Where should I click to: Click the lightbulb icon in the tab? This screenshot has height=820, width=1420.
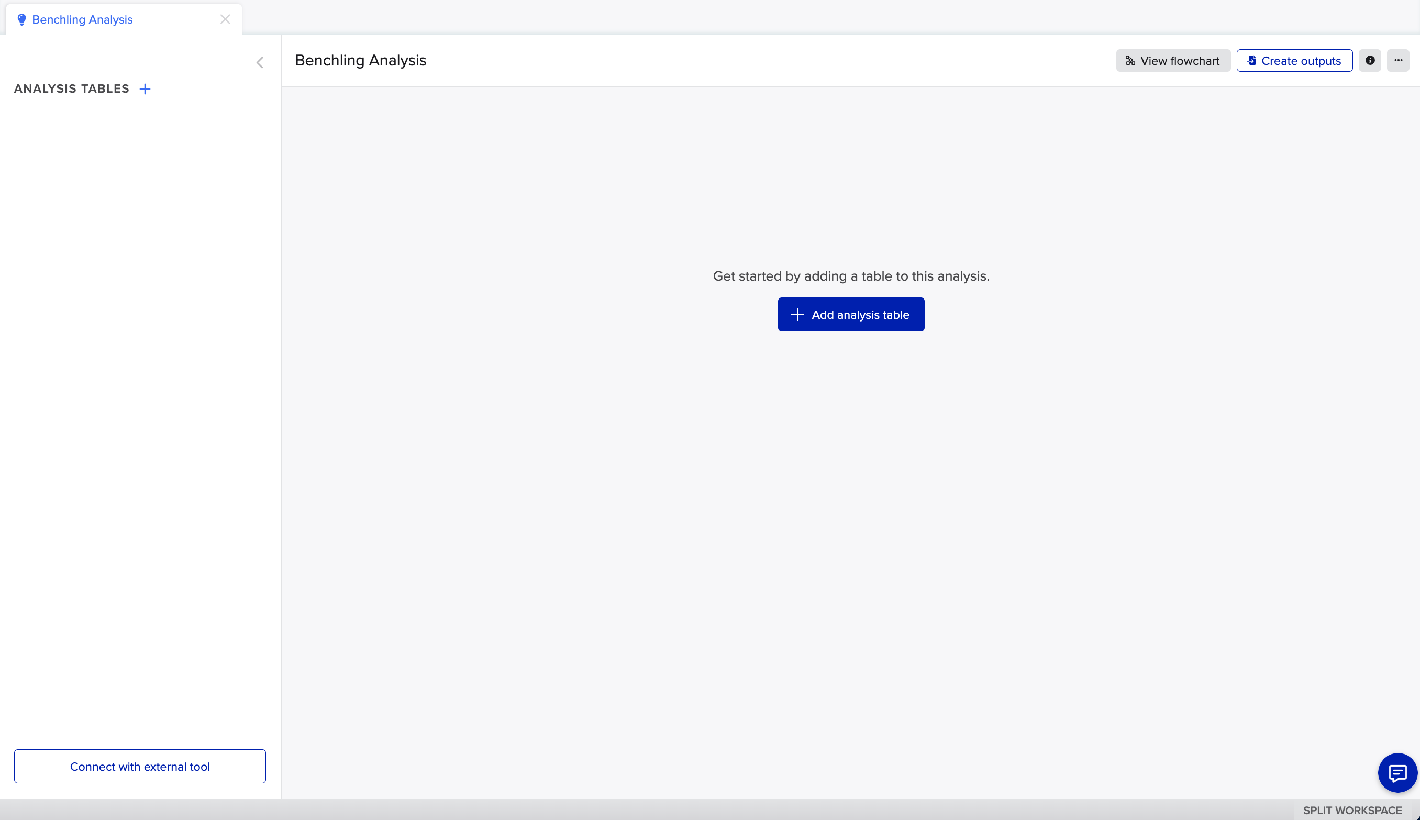pos(21,20)
